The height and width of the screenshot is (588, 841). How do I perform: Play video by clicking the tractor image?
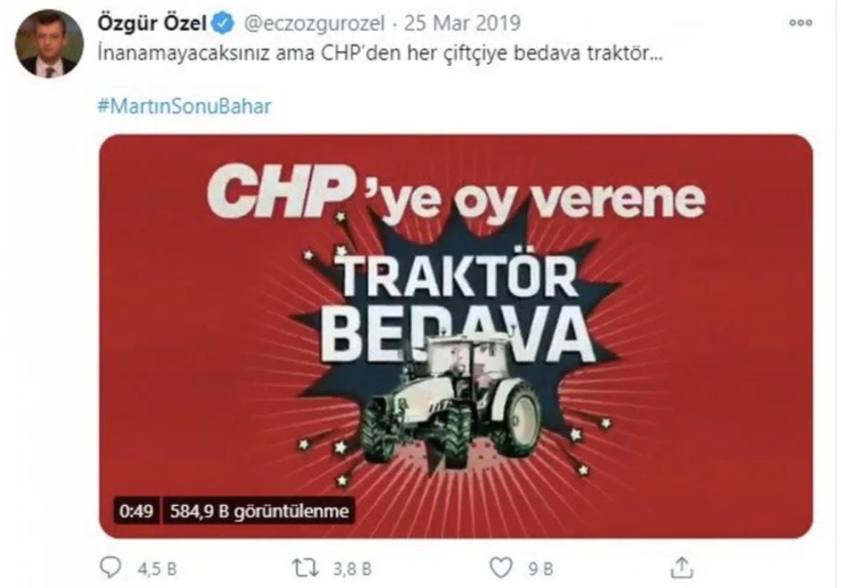pyautogui.click(x=452, y=401)
